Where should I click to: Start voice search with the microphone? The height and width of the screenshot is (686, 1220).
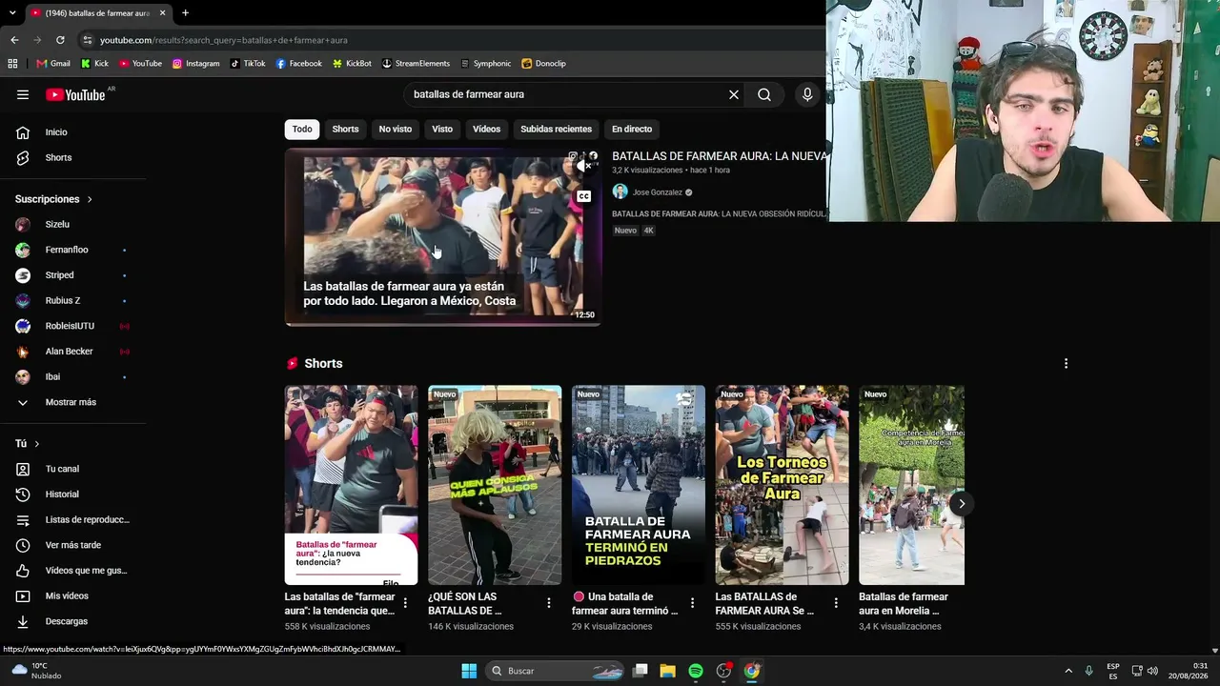807,94
